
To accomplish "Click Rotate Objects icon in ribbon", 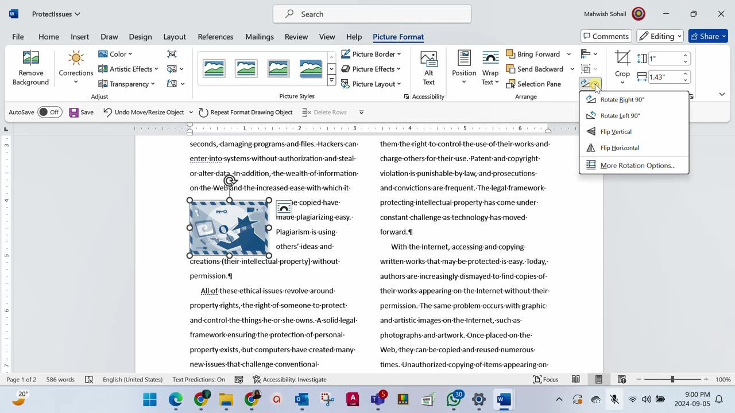I will [x=586, y=84].
